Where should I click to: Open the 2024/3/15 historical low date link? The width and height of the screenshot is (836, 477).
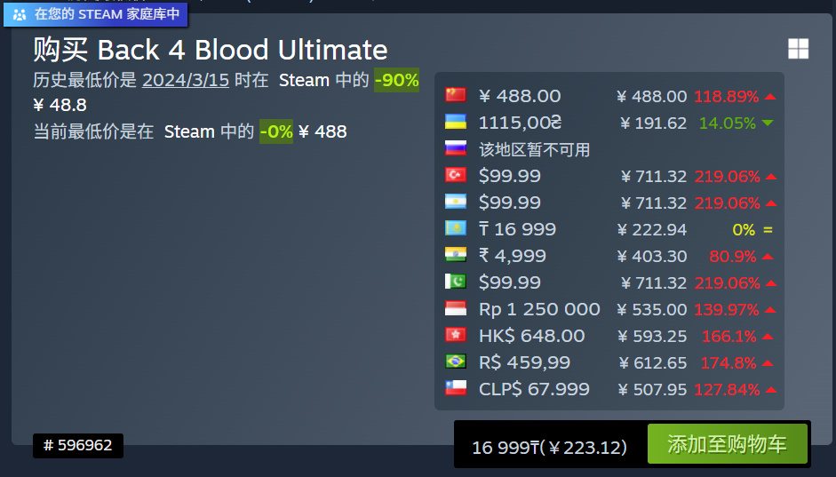pyautogui.click(x=186, y=80)
